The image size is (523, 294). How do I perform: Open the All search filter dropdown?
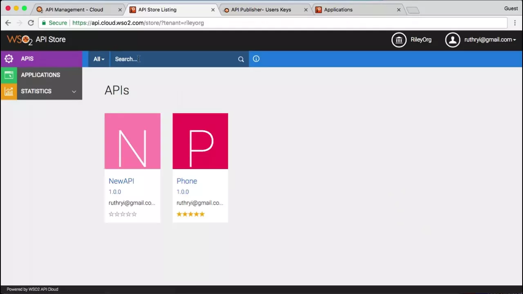pyautogui.click(x=99, y=59)
